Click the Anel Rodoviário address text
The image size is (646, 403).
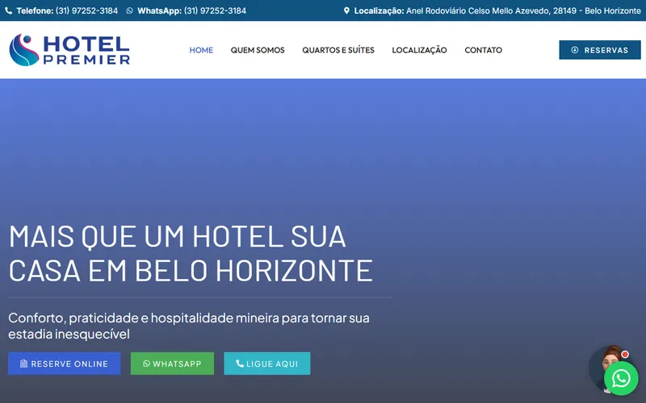click(523, 10)
